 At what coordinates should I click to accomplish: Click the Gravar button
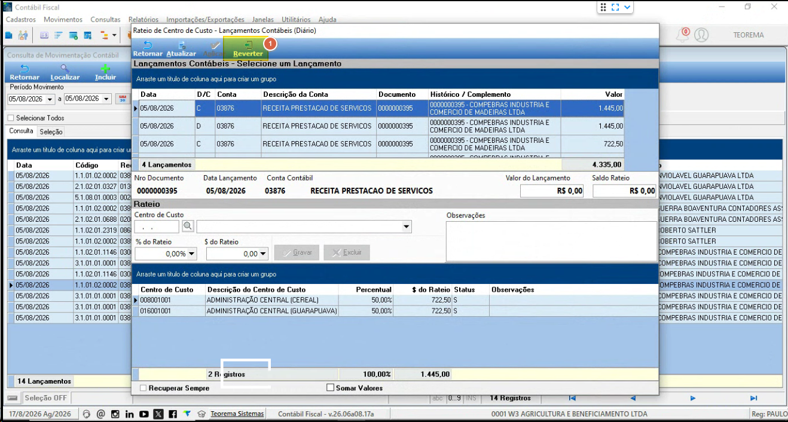coord(297,253)
